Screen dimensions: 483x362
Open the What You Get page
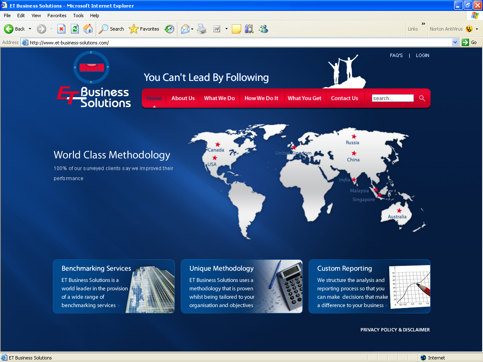point(304,98)
